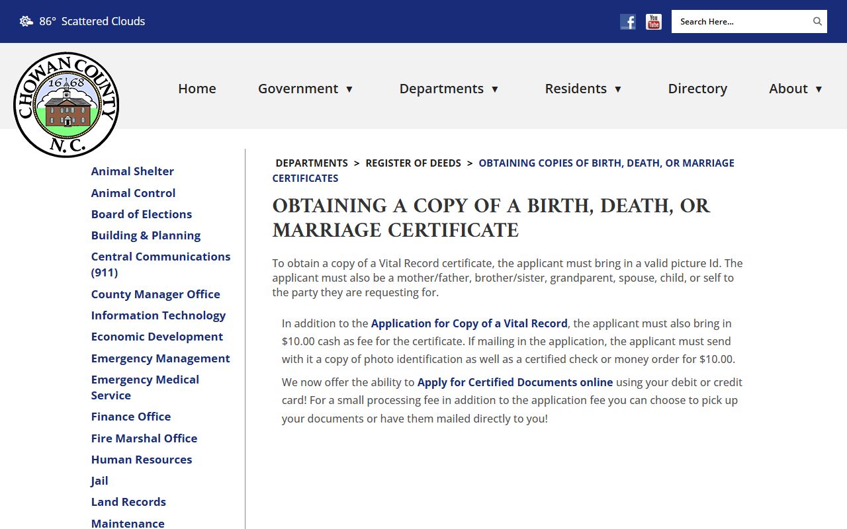Open the Government menu
The image size is (847, 529).
tap(298, 89)
